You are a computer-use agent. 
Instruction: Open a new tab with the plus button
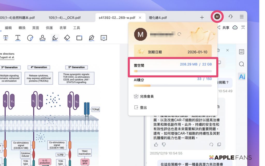[x=202, y=17]
